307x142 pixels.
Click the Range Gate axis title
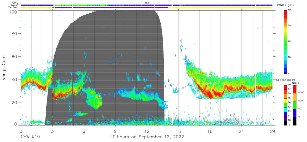(x=4, y=68)
